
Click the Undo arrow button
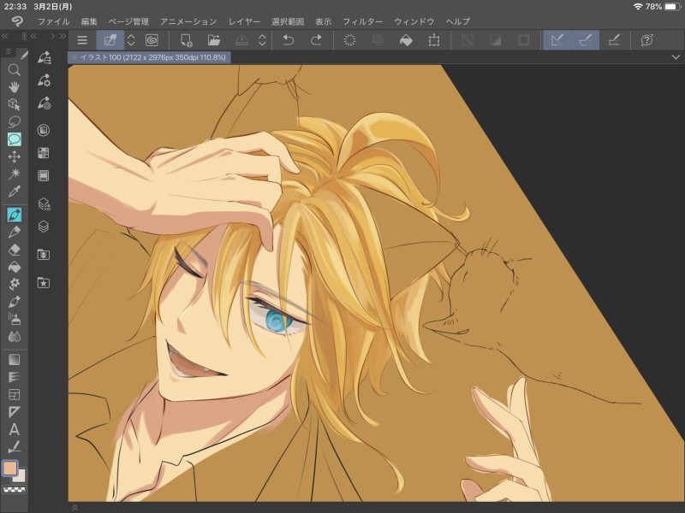coord(289,40)
